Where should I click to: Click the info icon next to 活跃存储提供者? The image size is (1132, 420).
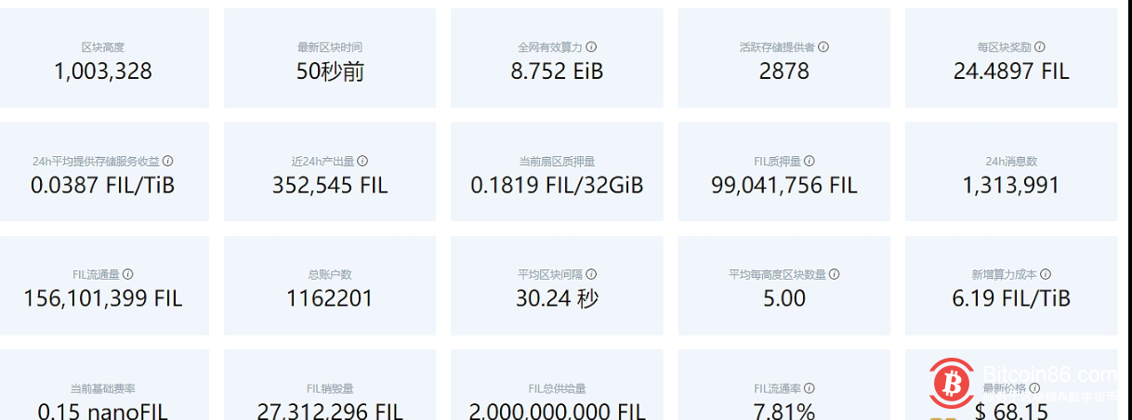[x=823, y=46]
